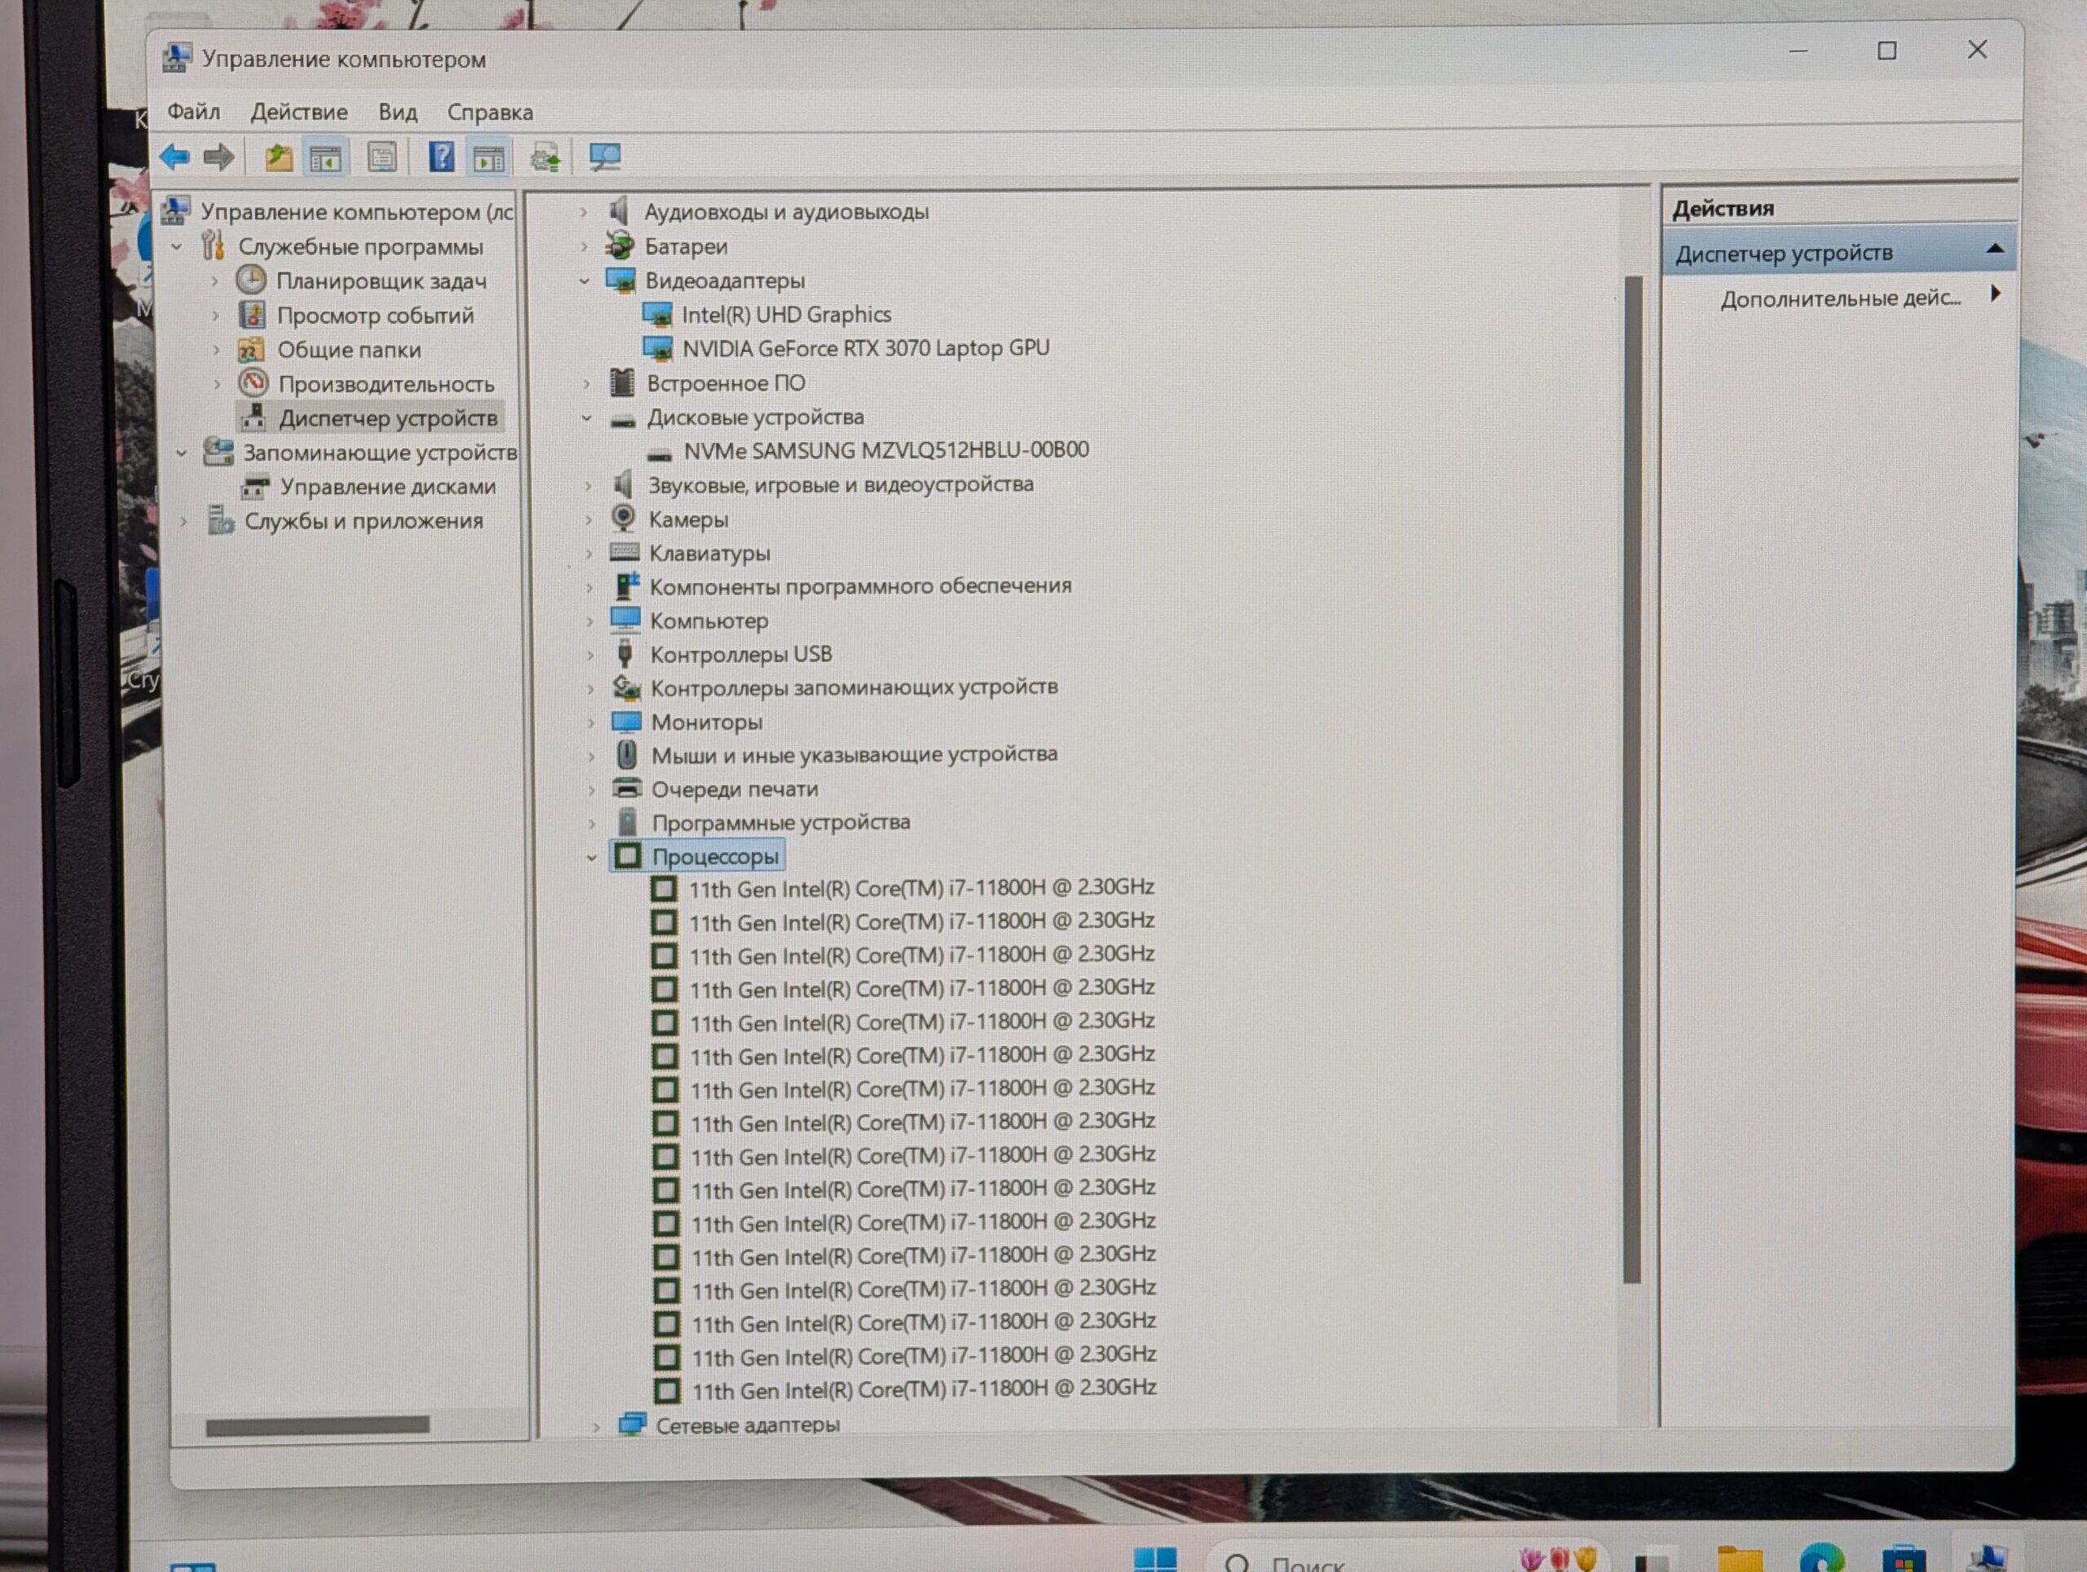Open the Действие menu
Viewport: 2087px width, 1572px height.
[298, 113]
